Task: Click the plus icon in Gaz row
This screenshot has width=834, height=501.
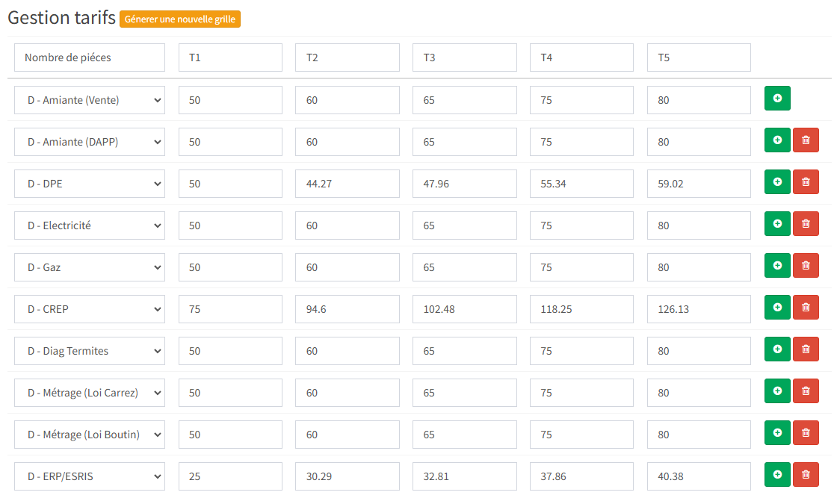Action: tap(777, 266)
